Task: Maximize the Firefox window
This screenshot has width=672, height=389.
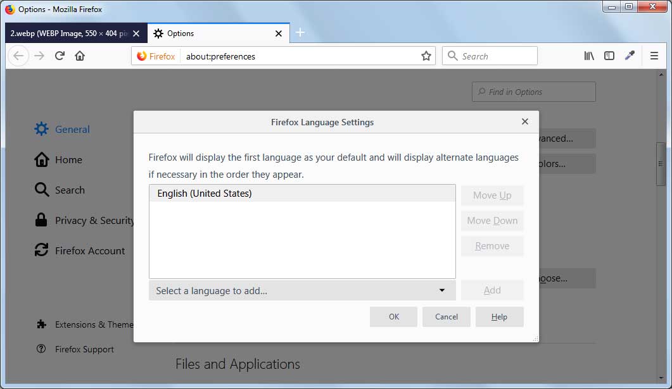Action: [629, 7]
